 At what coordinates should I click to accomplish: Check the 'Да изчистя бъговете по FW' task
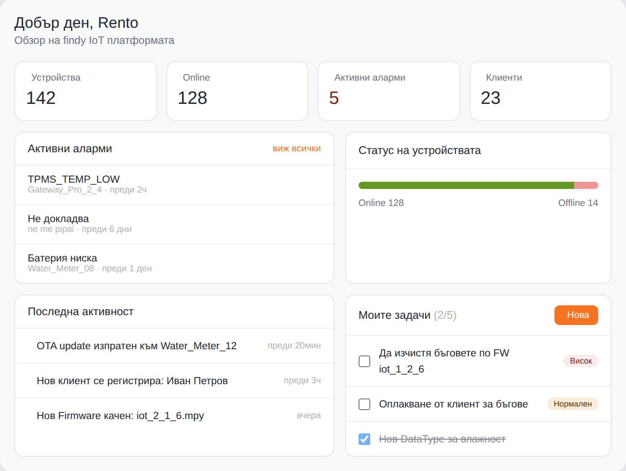(364, 361)
